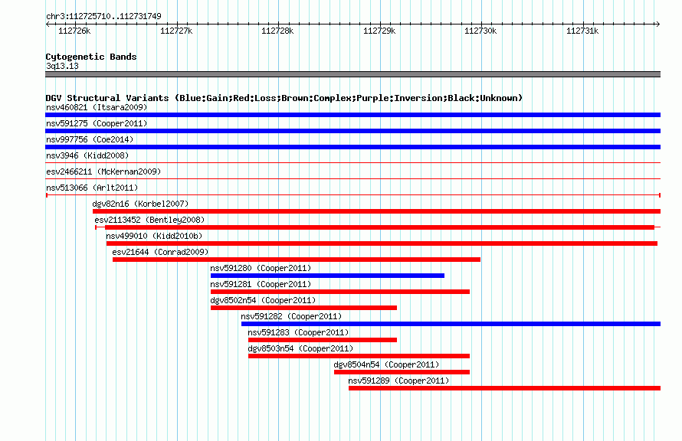The height and width of the screenshot is (441, 682).
Task: Click nsv591282 (Cooper2011) label
Action: coord(291,316)
